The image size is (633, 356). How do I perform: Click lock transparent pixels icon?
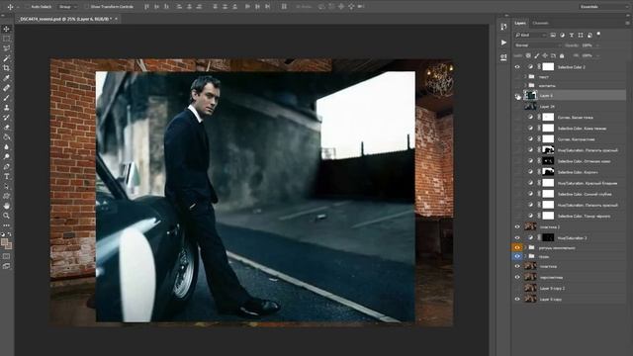coord(528,55)
